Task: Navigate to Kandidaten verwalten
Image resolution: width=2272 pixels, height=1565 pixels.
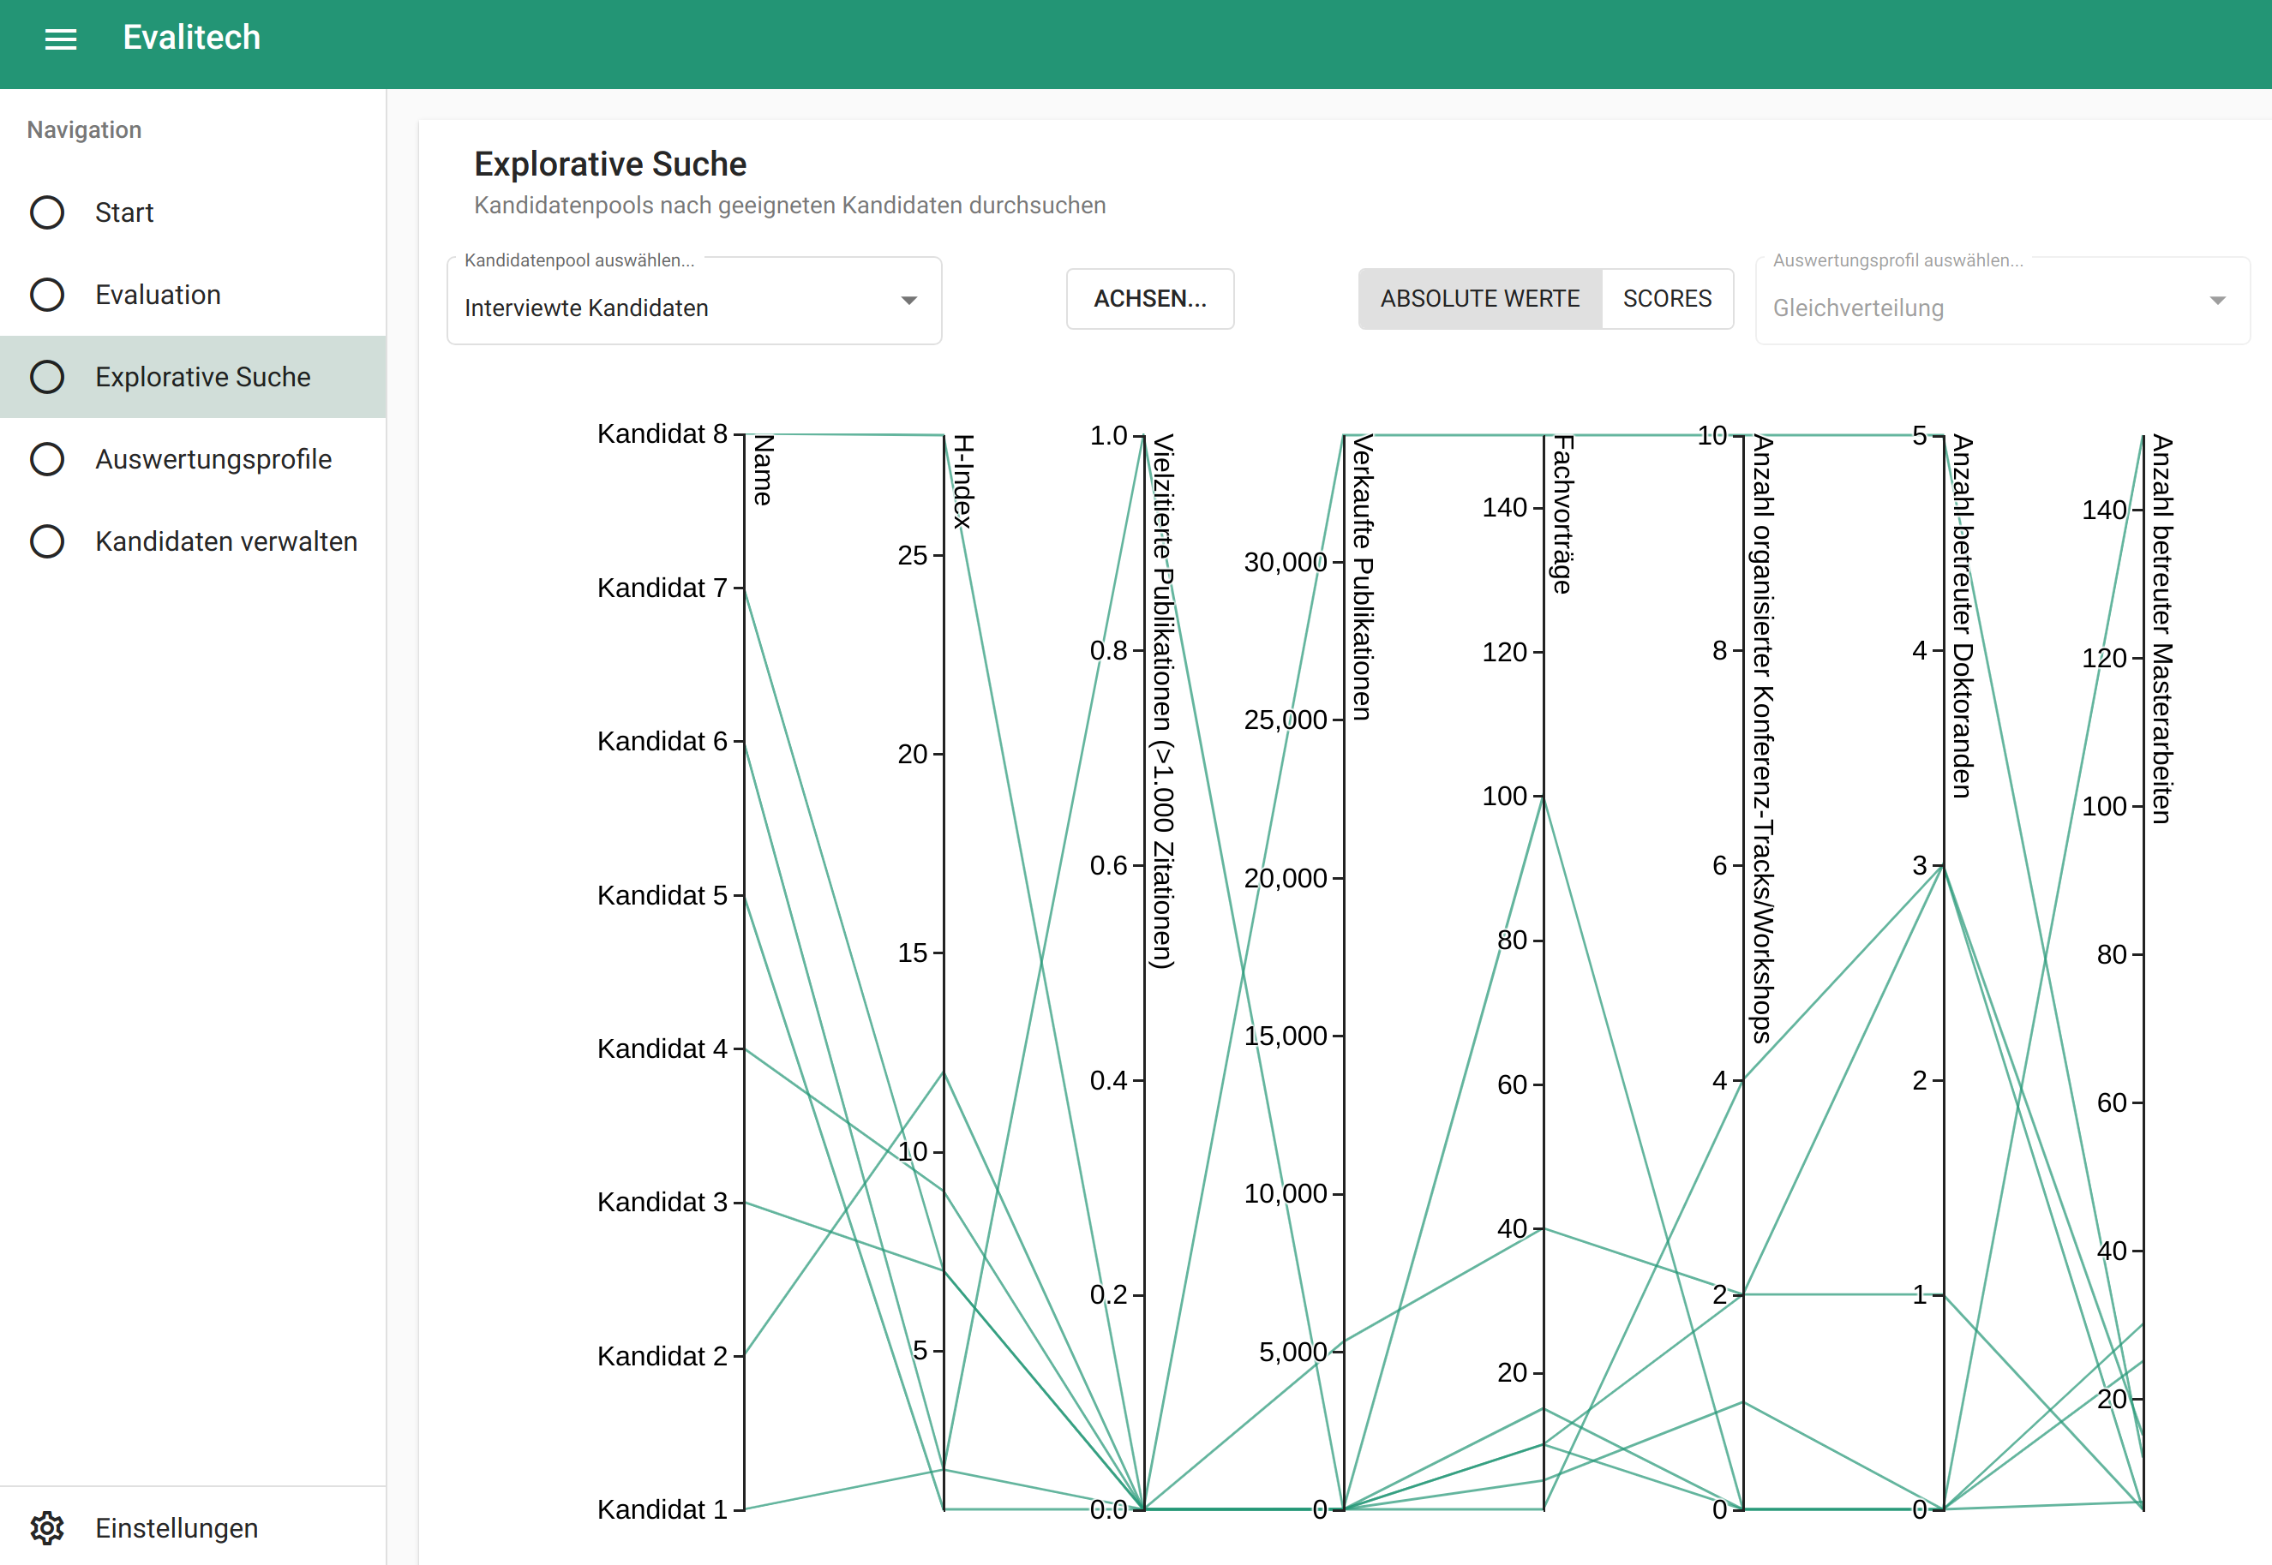Action: tap(192, 542)
